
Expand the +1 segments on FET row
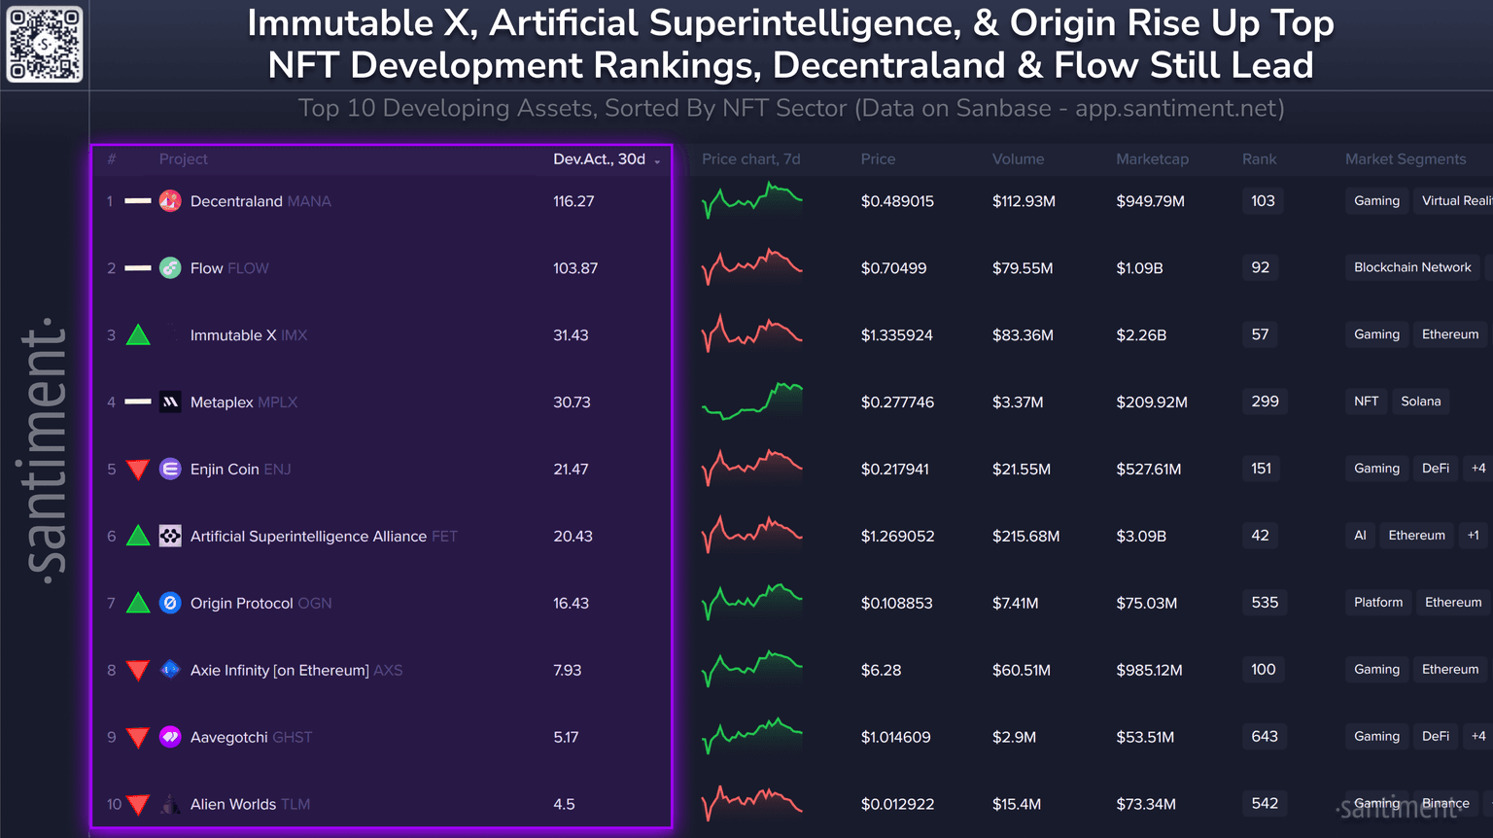pyautogui.click(x=1474, y=536)
